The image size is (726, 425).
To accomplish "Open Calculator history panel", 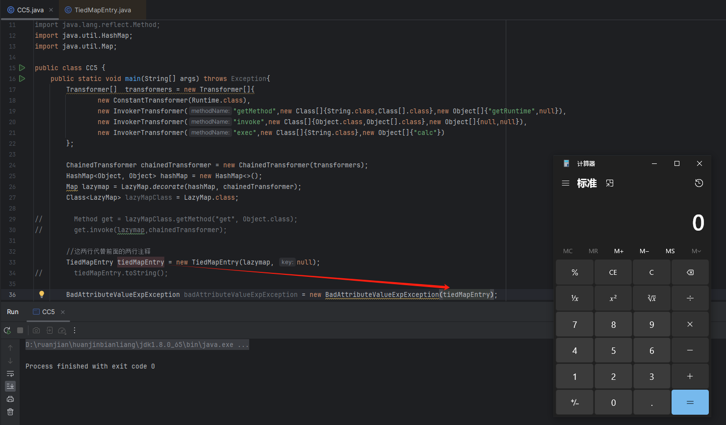I will (x=699, y=183).
